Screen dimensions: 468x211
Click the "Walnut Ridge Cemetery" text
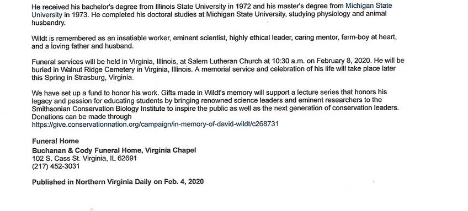[x=94, y=69]
